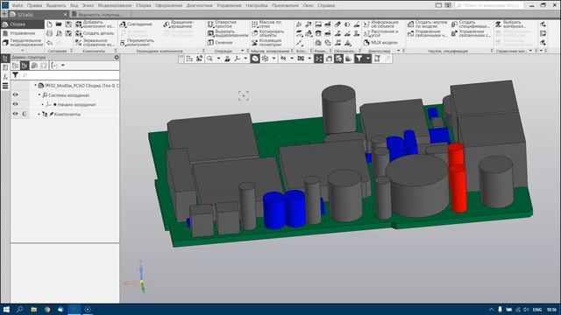Open the 'Моделирование' menu

115,5
